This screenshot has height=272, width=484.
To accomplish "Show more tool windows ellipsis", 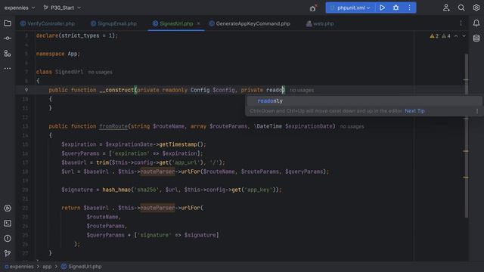I will pos(8,68).
